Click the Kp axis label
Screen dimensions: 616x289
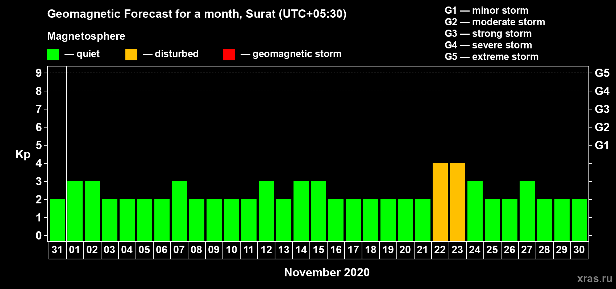tap(23, 155)
